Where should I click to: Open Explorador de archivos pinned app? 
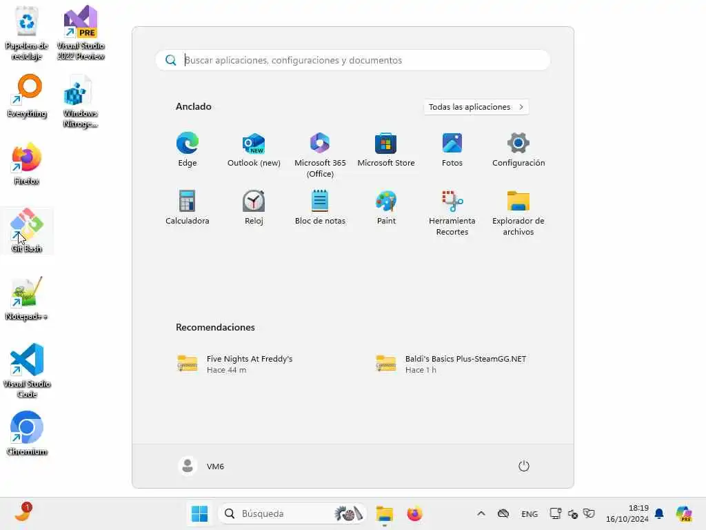pos(518,213)
